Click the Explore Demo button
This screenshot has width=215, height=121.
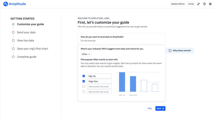pyautogui.click(x=178, y=4)
